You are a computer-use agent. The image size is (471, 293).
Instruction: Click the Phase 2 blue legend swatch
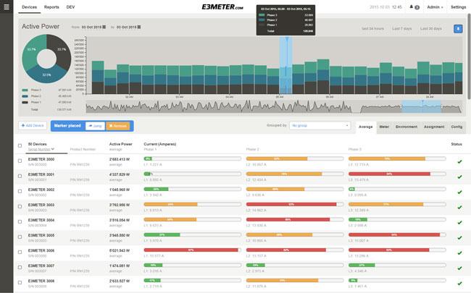click(25, 96)
